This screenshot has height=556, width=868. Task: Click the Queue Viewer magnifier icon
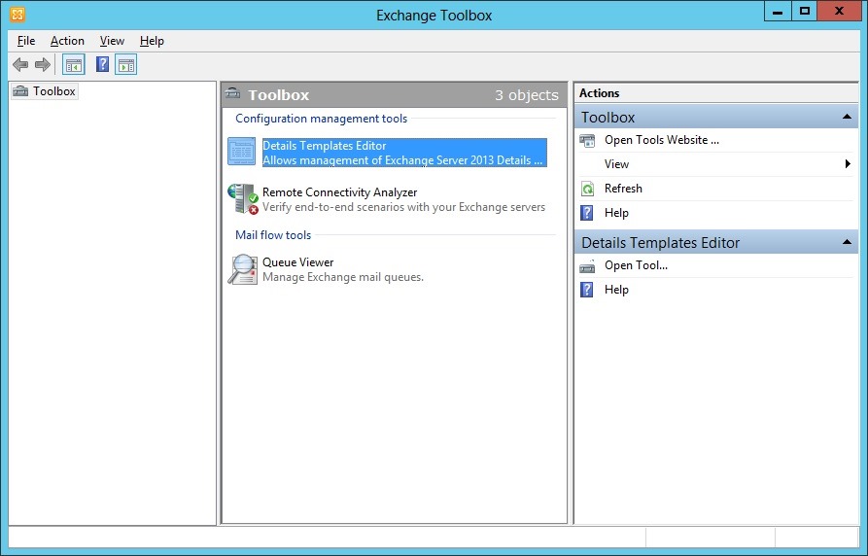click(x=243, y=269)
